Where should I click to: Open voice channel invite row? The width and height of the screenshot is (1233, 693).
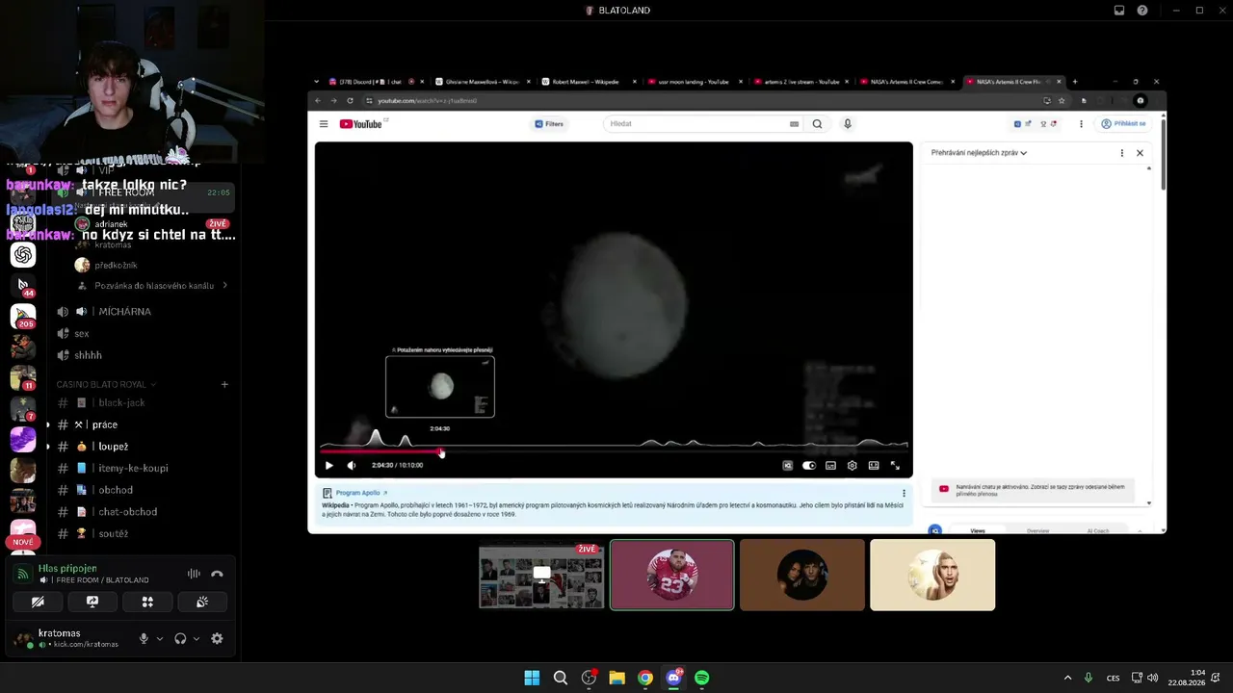coord(152,286)
